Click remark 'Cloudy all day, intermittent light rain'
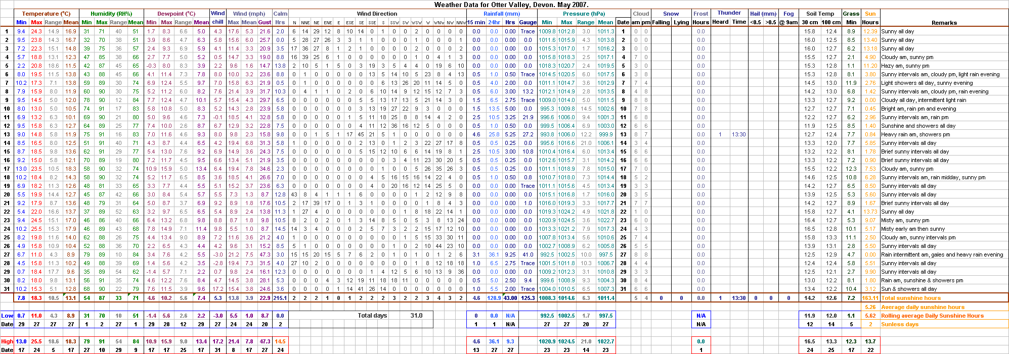The width and height of the screenshot is (1009, 354). tap(924, 100)
